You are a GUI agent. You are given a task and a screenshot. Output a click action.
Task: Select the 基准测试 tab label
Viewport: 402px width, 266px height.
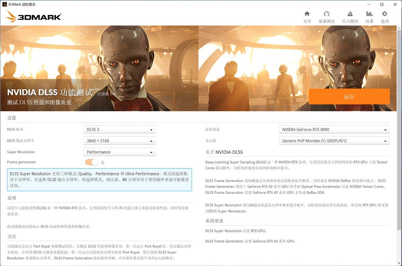coord(326,21)
